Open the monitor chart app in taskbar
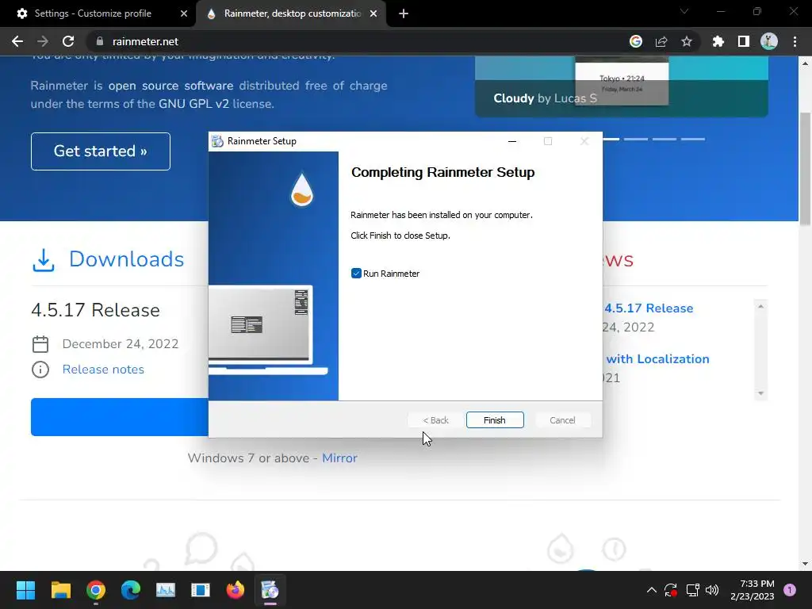This screenshot has width=812, height=609. [x=166, y=590]
